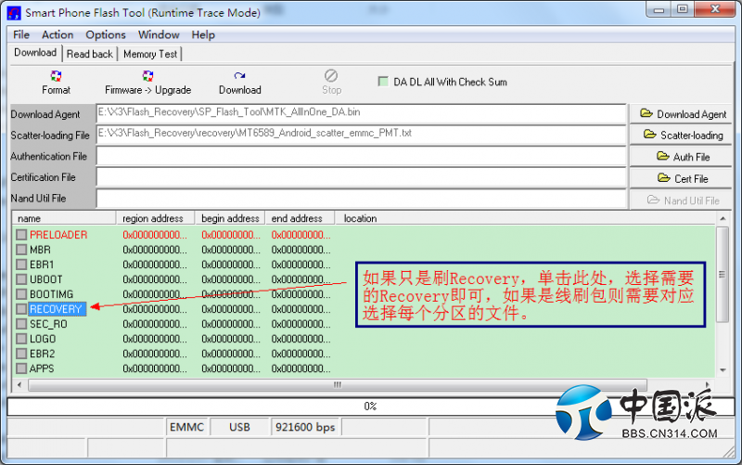Viewport: 742px width, 465px height.
Task: Click the horizontal scrollbar thumb
Action: (338, 384)
